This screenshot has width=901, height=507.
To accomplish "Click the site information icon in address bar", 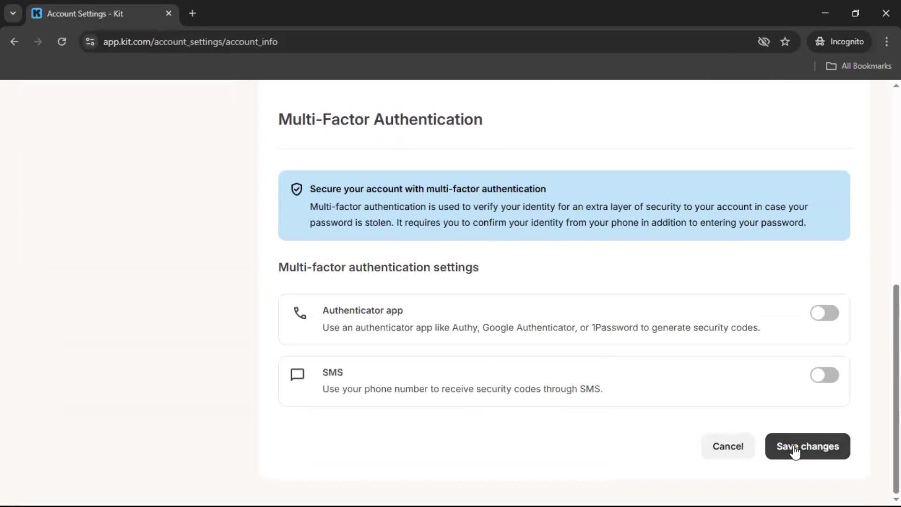I will click(90, 42).
